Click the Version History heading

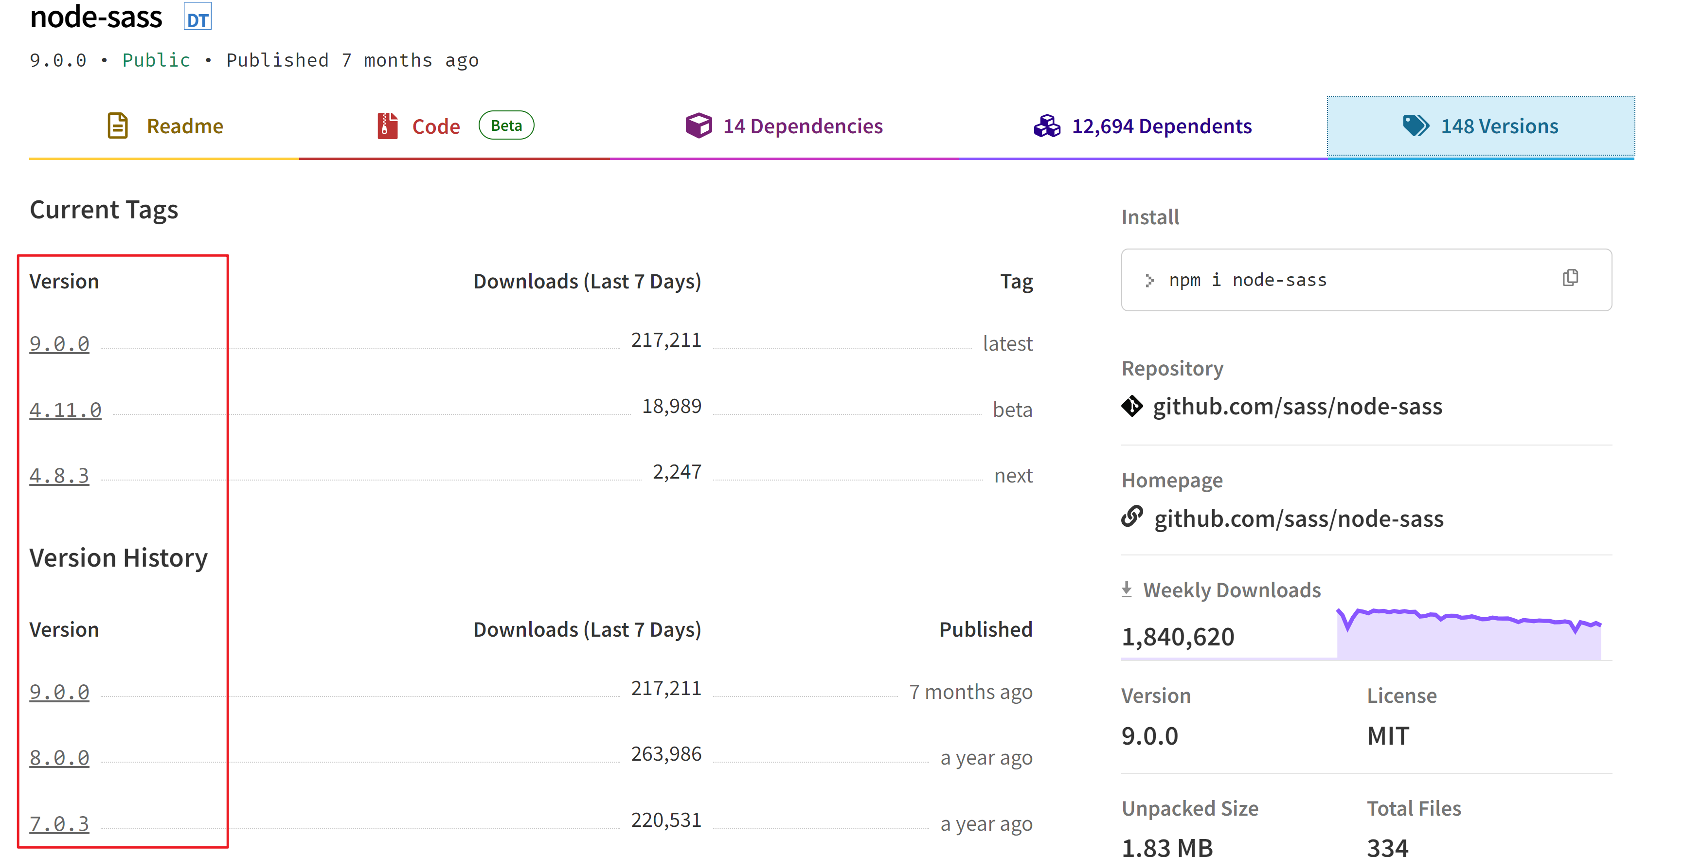tap(118, 557)
